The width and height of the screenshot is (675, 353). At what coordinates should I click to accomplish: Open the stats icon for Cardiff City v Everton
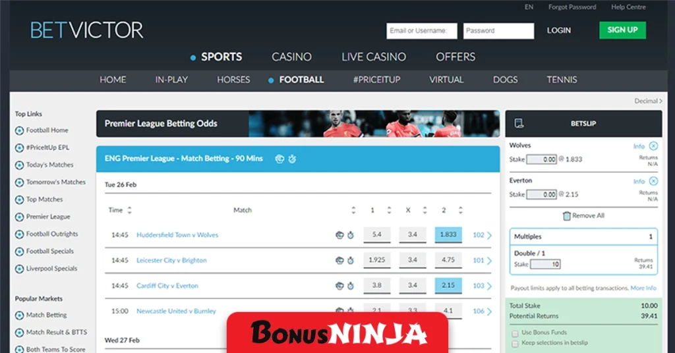coord(339,286)
